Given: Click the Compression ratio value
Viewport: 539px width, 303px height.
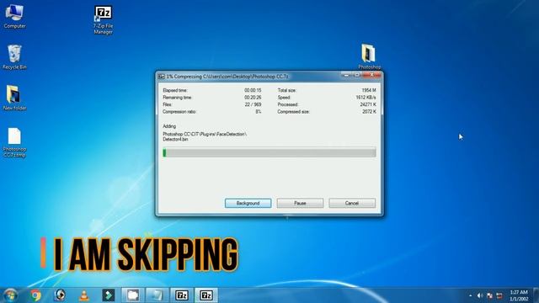Looking at the screenshot, I should click(259, 112).
